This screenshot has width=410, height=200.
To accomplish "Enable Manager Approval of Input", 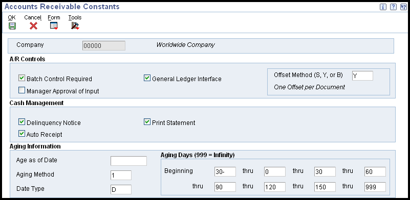I will [21, 90].
